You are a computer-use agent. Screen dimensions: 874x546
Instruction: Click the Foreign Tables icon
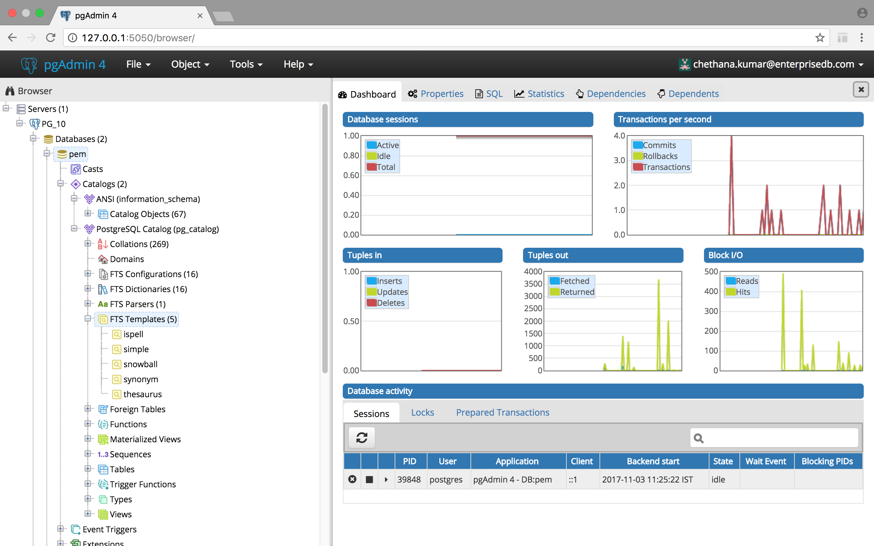103,409
